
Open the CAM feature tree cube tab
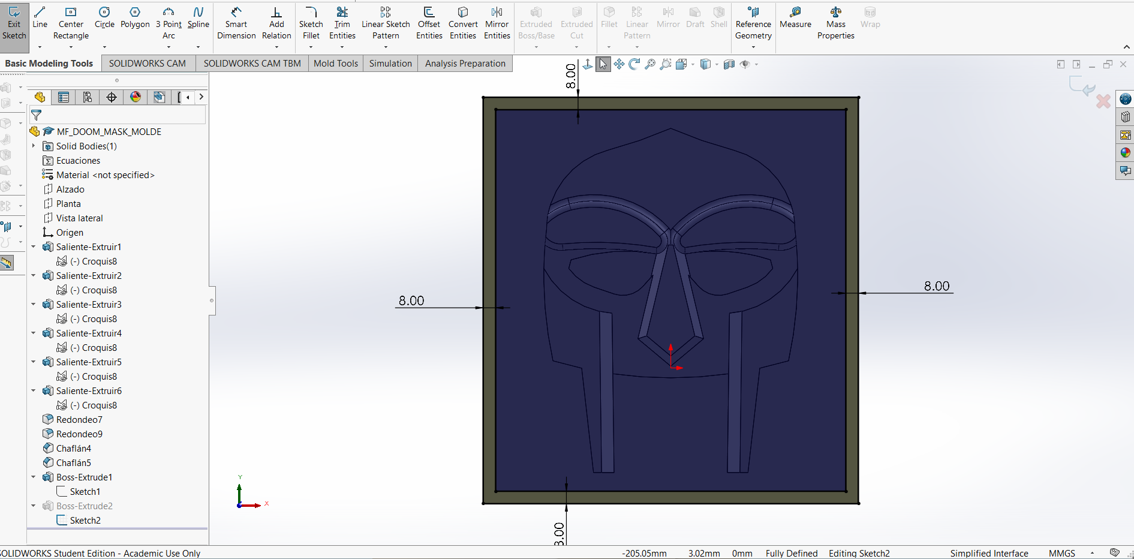click(x=160, y=97)
